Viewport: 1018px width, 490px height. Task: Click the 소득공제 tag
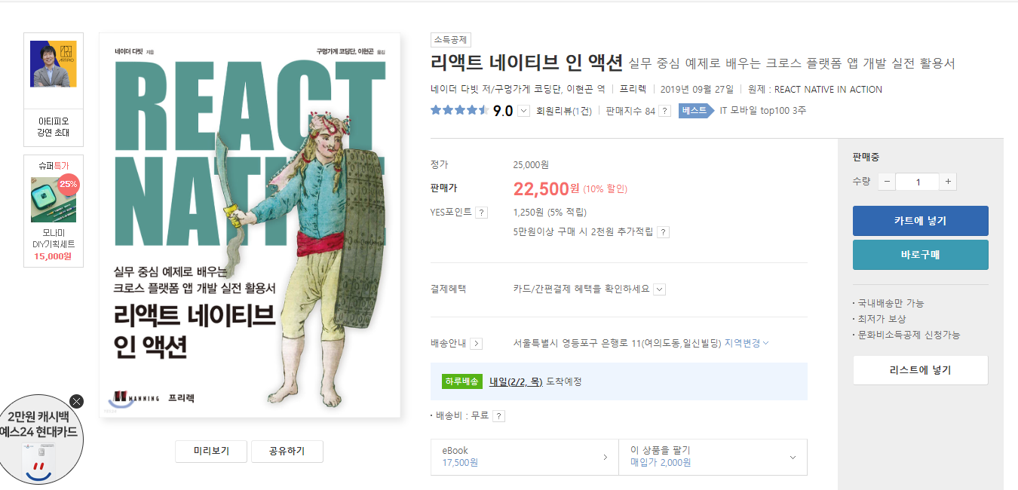pyautogui.click(x=451, y=40)
